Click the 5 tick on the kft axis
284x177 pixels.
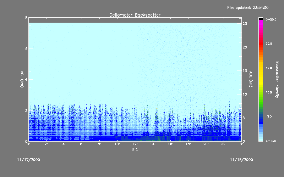tap(244, 118)
